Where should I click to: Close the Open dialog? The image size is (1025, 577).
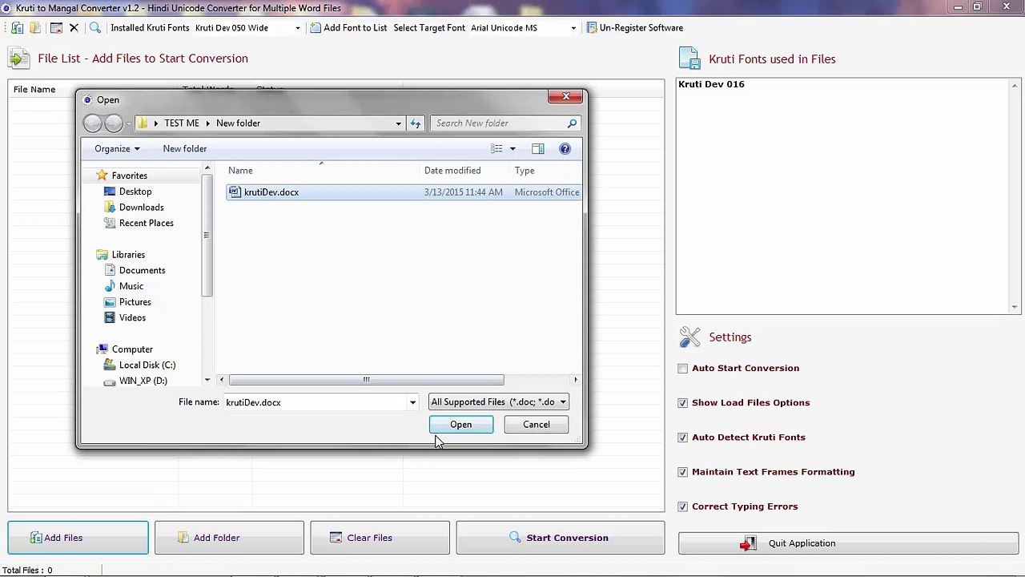[566, 97]
